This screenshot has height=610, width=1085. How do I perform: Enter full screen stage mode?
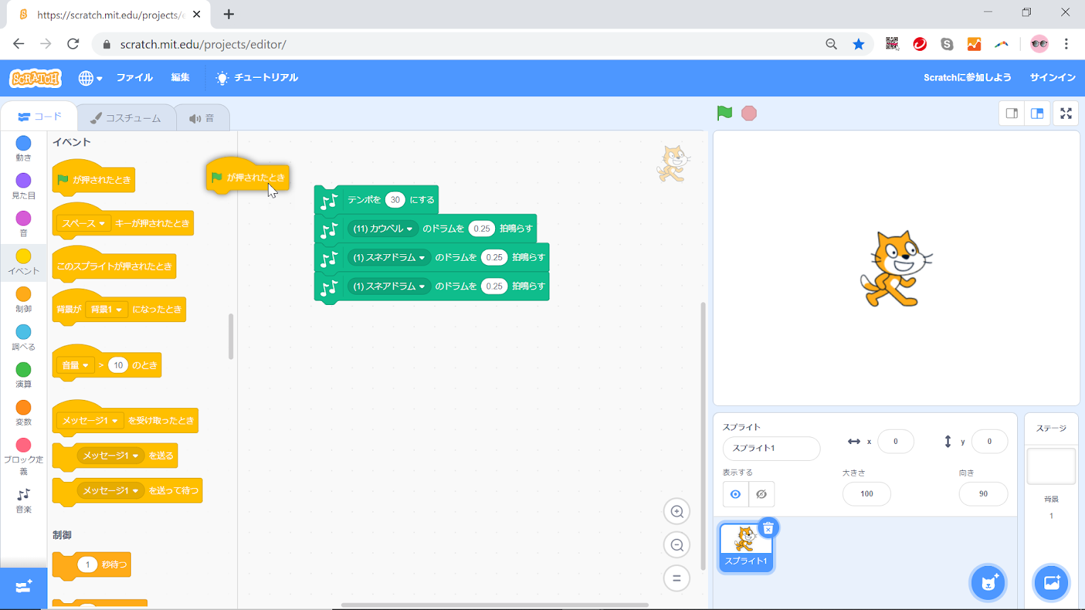pos(1066,113)
